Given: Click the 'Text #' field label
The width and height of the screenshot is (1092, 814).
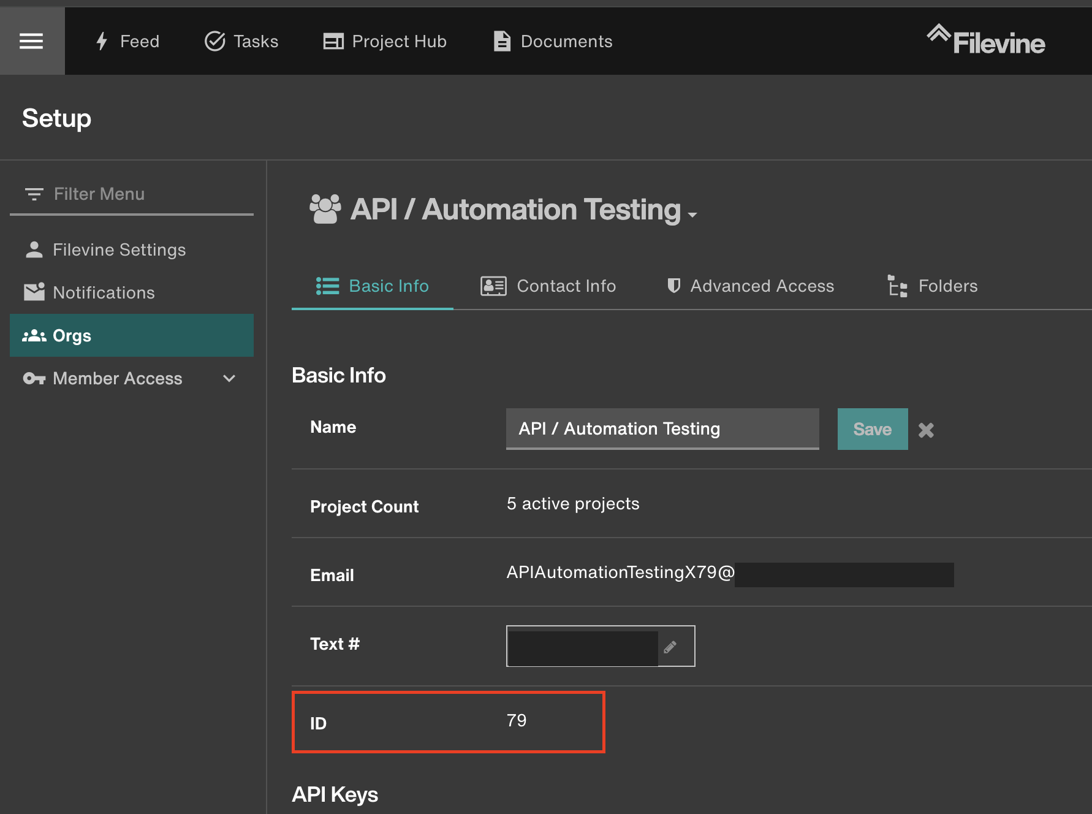Looking at the screenshot, I should pyautogui.click(x=335, y=644).
